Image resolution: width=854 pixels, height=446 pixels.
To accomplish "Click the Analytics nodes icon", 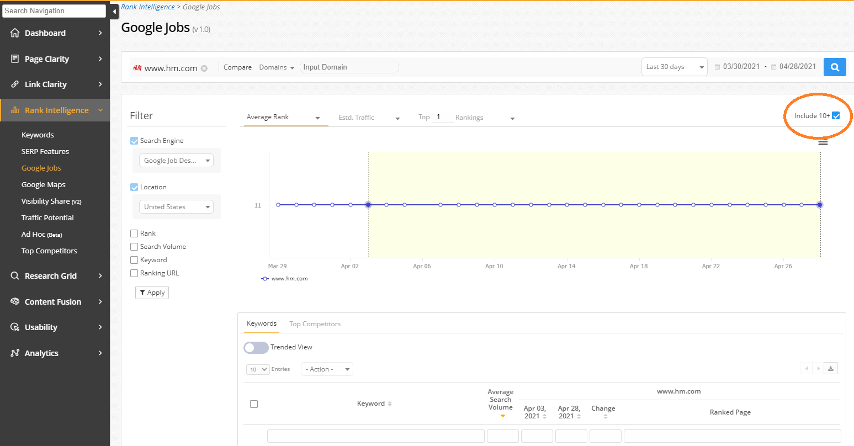I will 15,353.
